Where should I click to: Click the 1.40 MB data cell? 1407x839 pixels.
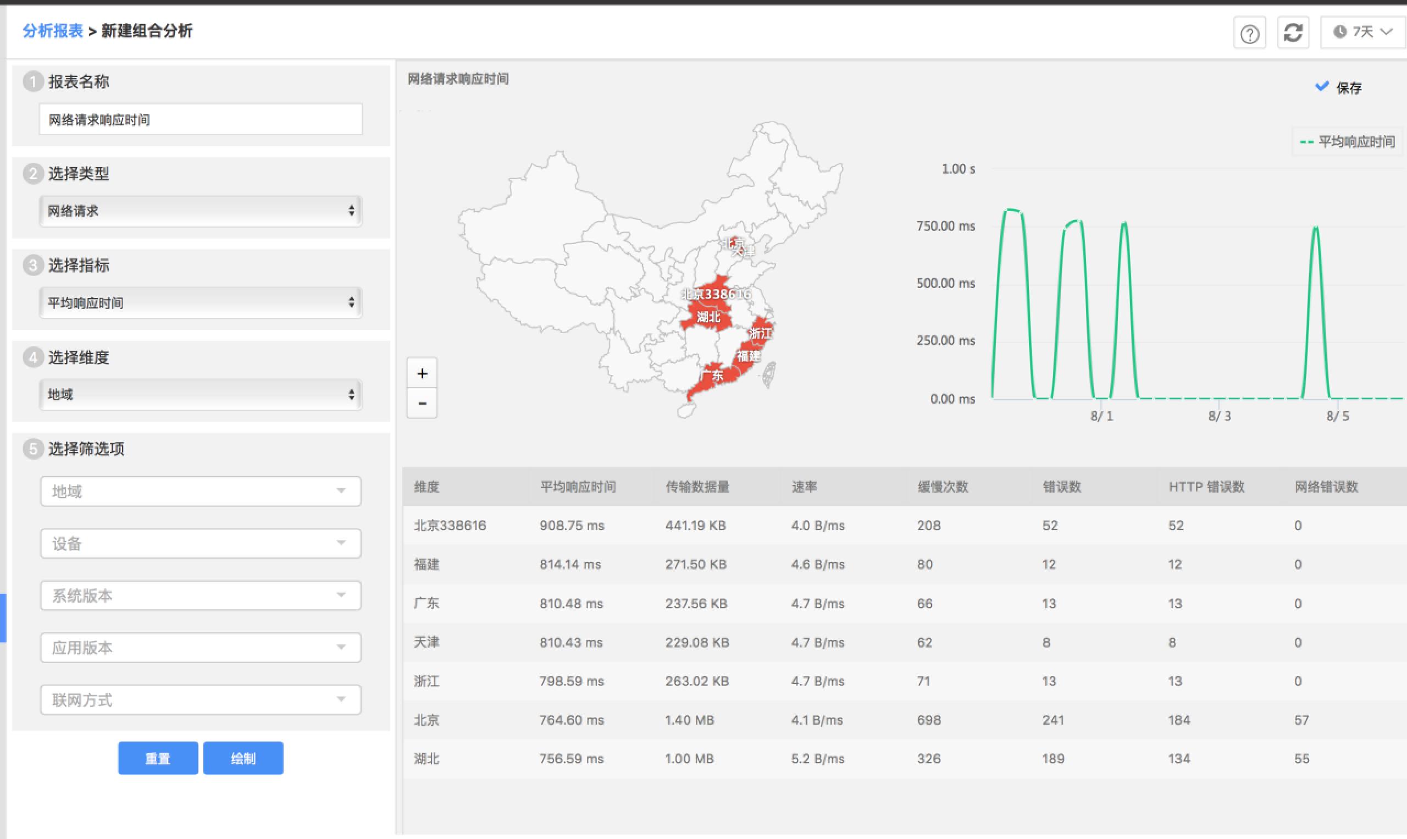[x=689, y=720]
